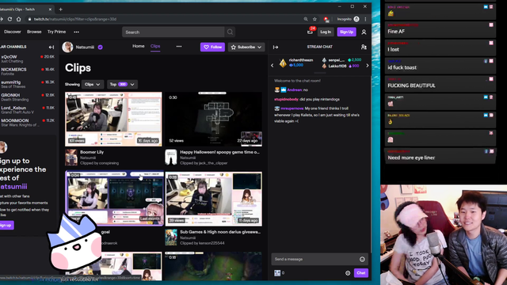Click username stupidnobody in chat
The image size is (507, 285).
pyautogui.click(x=286, y=100)
